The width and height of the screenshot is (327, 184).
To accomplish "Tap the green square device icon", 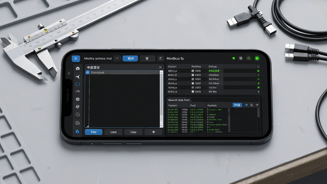I will coord(249,58).
